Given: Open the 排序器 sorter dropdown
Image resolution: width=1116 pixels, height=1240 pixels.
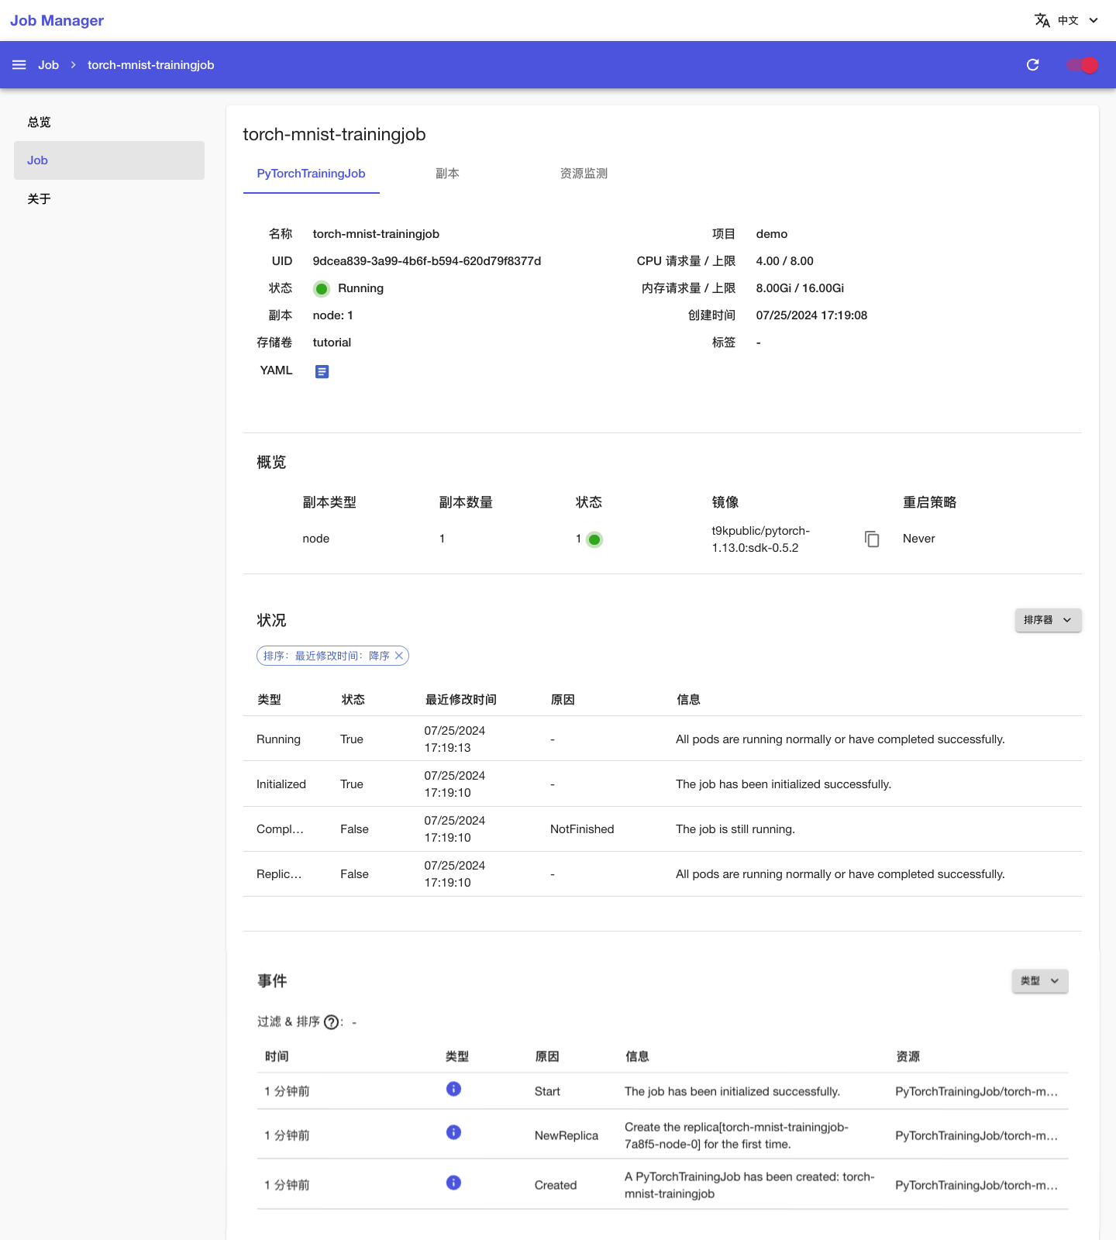Looking at the screenshot, I should [1048, 620].
